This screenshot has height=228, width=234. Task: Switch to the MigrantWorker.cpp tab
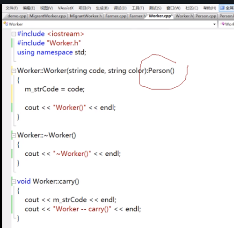(x=48, y=16)
